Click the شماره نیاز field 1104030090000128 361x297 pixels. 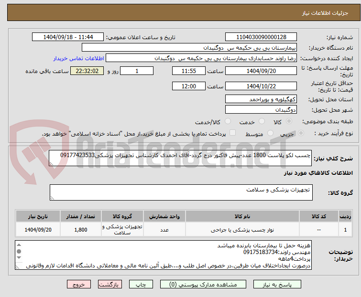pos(261,37)
